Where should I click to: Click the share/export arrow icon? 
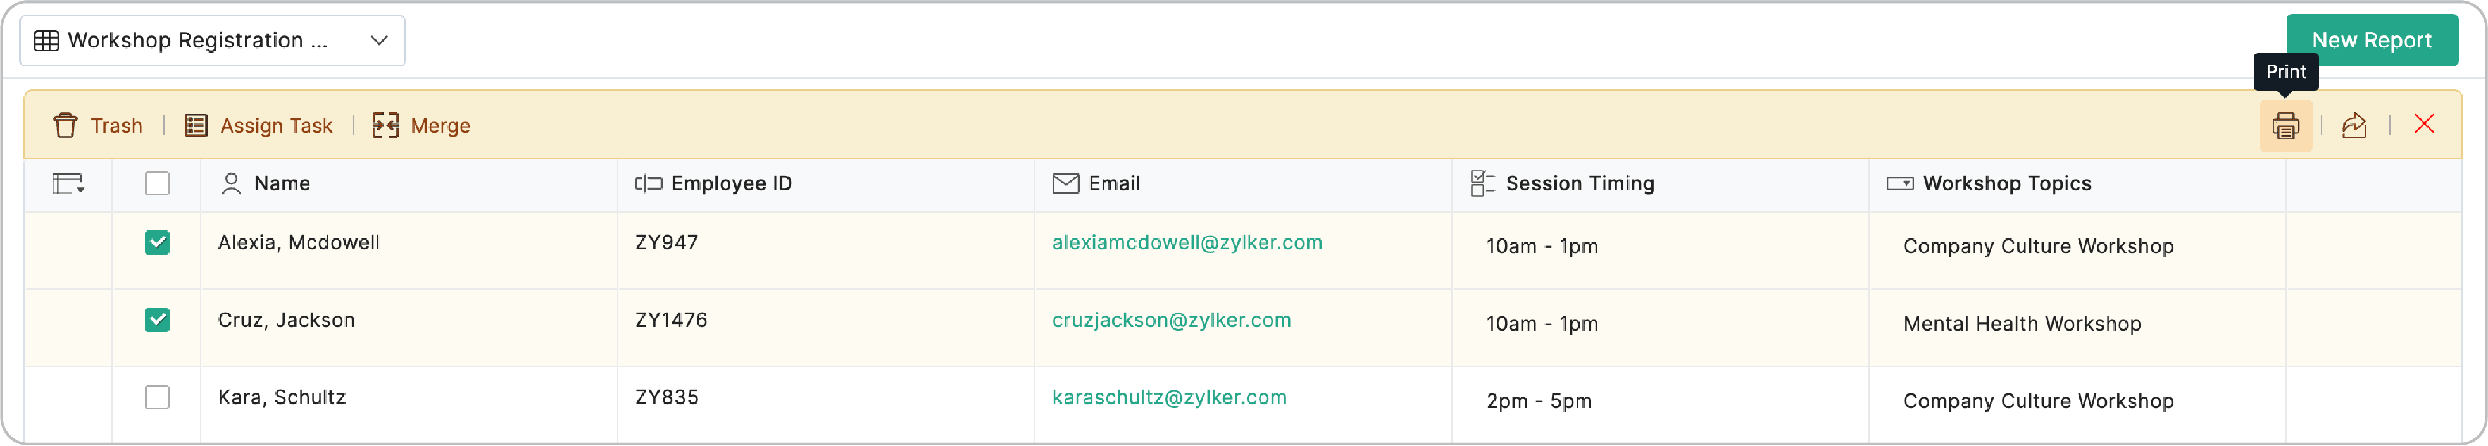2354,125
